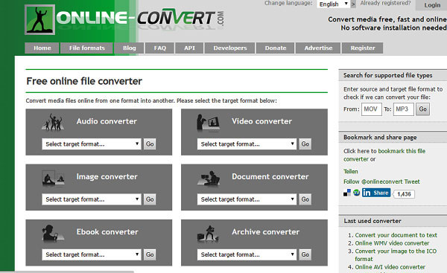Click Go button for Archive converter

pos(305,254)
